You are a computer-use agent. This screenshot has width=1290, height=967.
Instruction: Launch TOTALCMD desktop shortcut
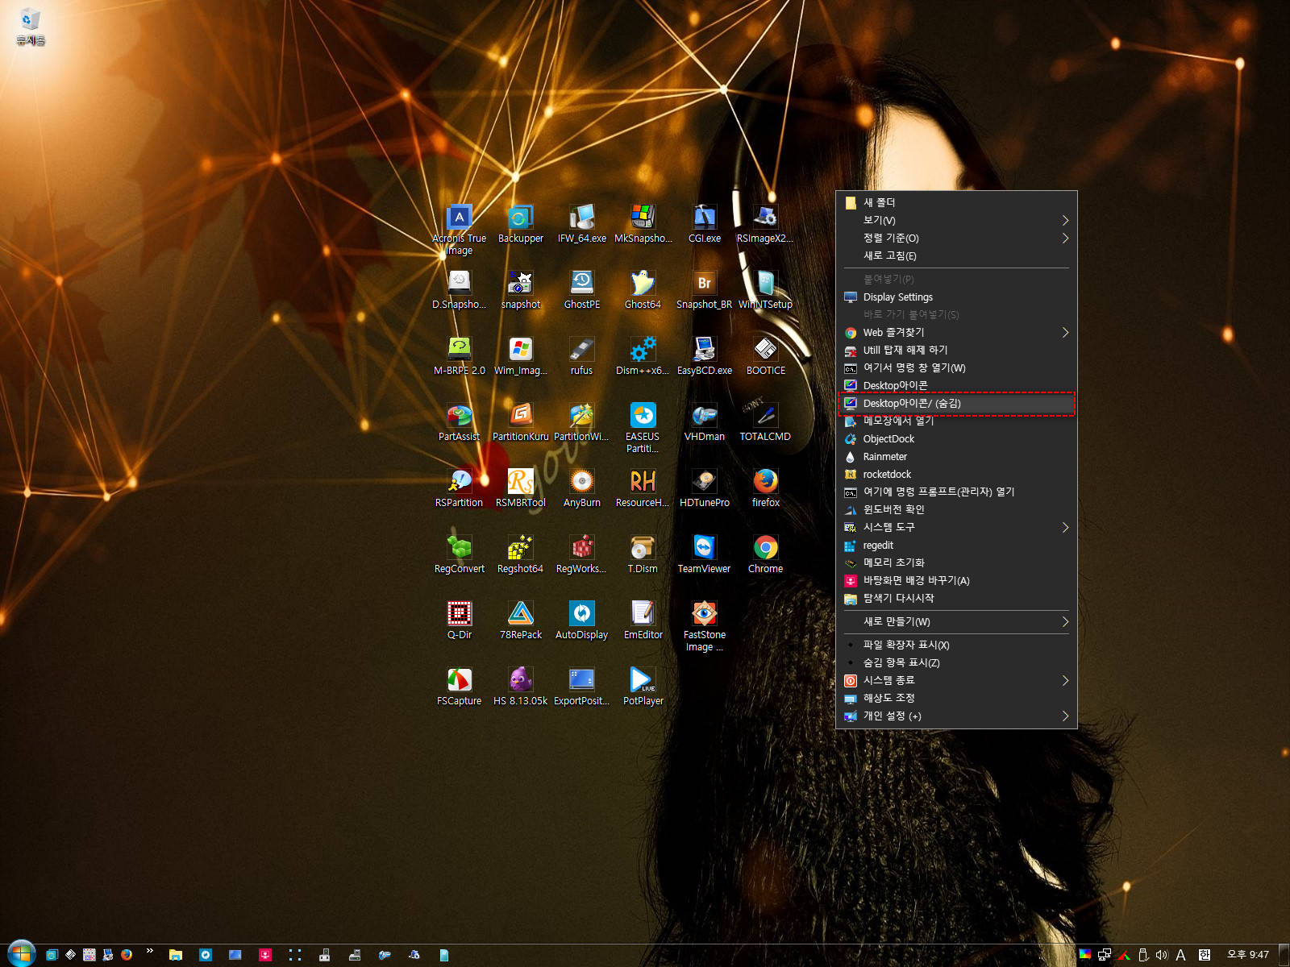[765, 421]
